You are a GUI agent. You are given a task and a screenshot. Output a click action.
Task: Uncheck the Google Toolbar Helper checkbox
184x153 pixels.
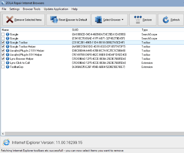[x=3, y=47]
